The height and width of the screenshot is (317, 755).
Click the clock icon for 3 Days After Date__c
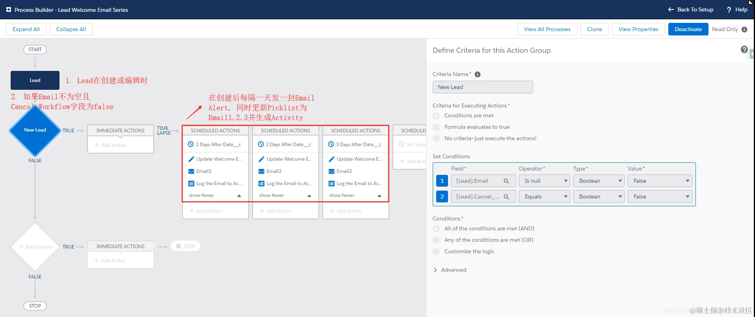click(331, 145)
